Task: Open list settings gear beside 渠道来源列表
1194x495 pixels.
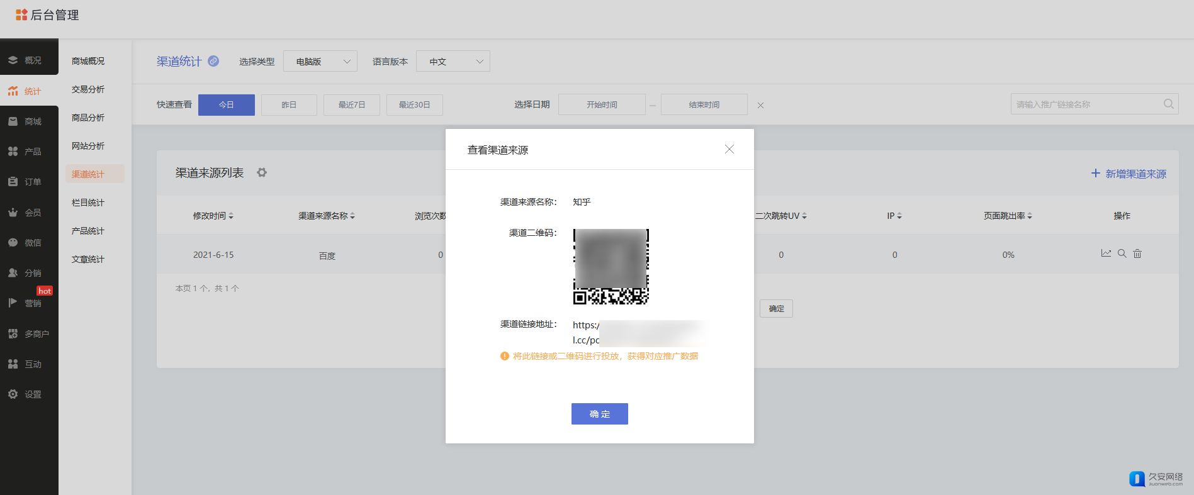Action: pos(262,172)
